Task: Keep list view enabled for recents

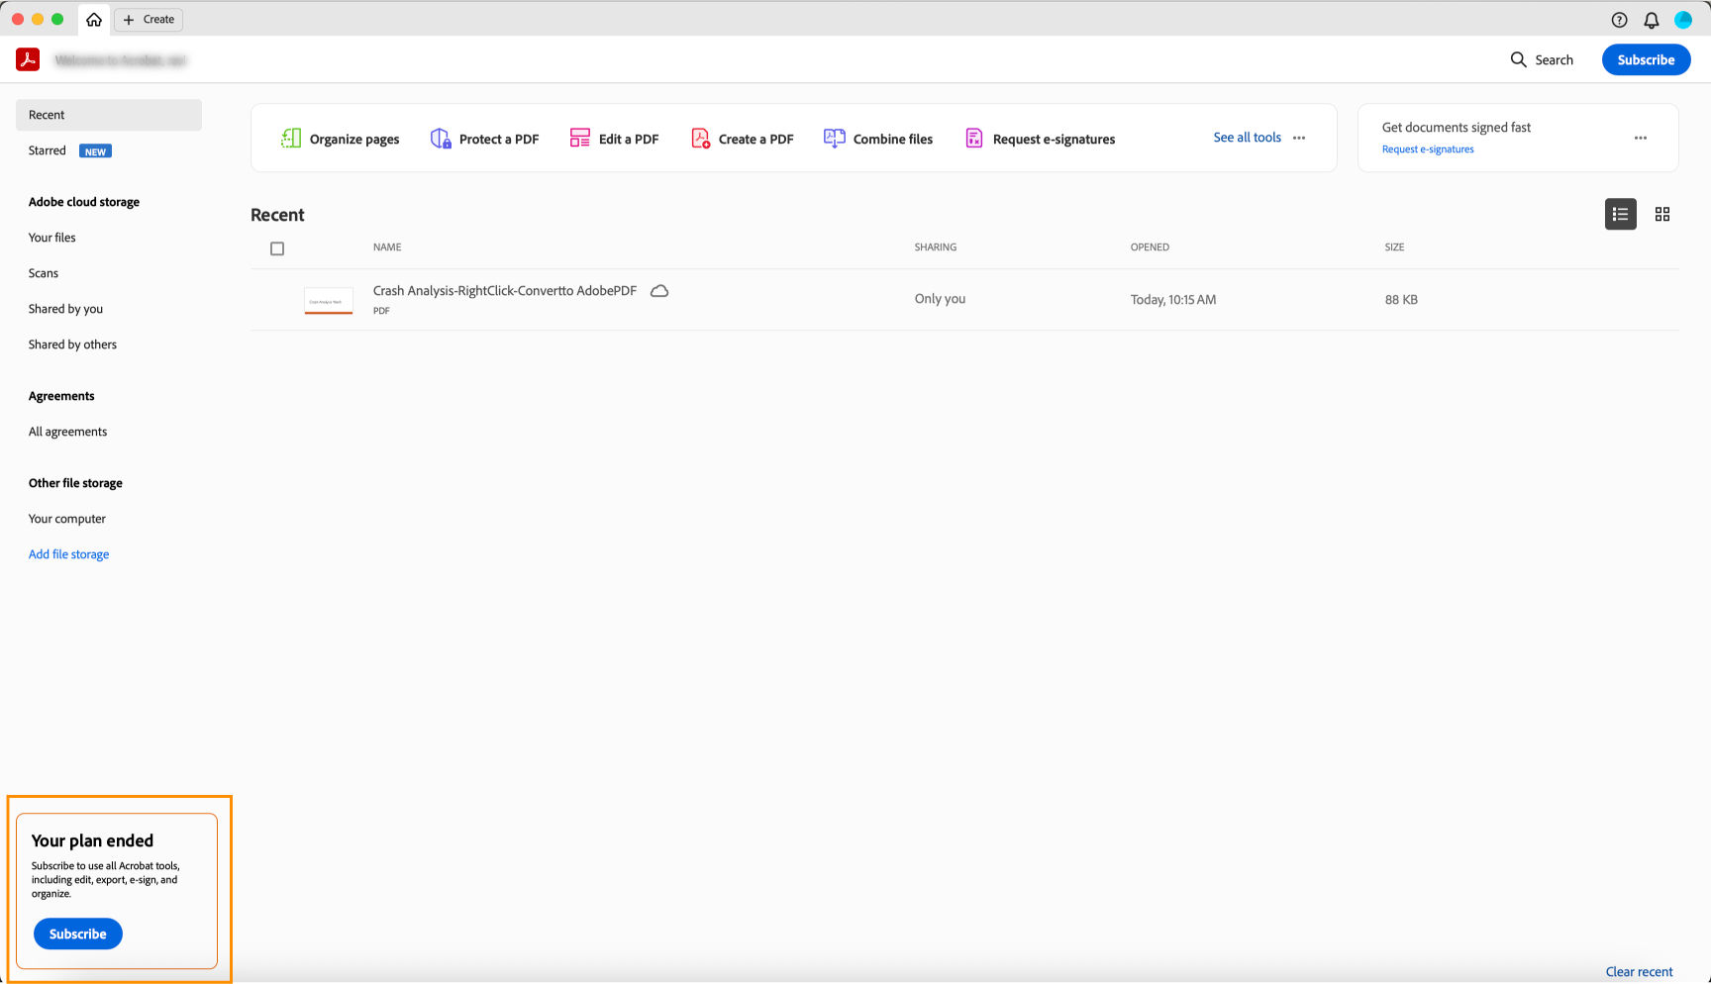Action: coord(1620,214)
